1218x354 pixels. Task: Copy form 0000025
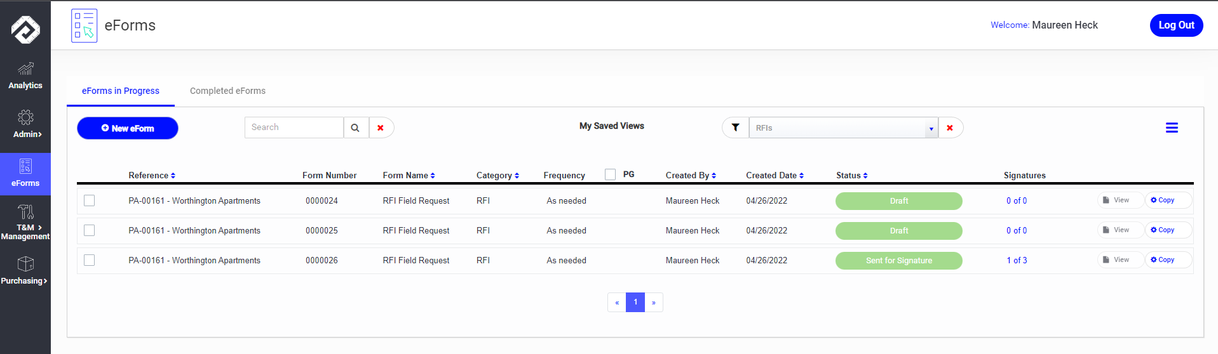pyautogui.click(x=1168, y=230)
